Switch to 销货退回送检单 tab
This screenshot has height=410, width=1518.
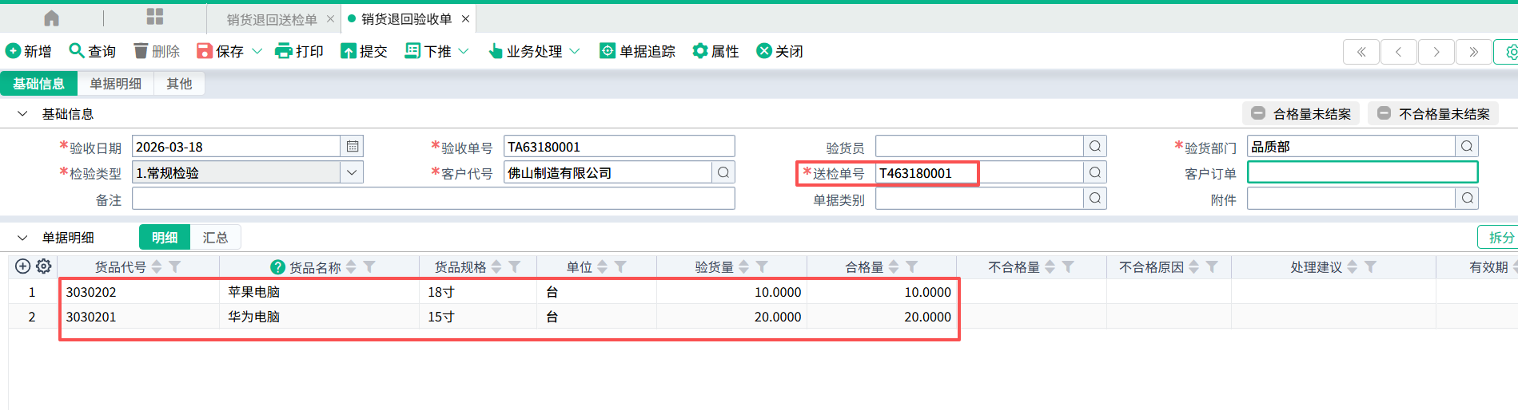coord(271,19)
